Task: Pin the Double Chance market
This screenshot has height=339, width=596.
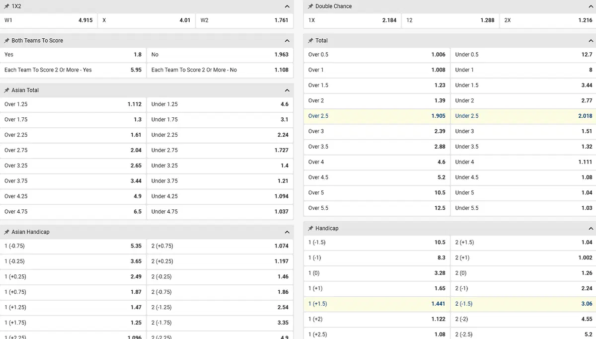Action: (x=310, y=6)
